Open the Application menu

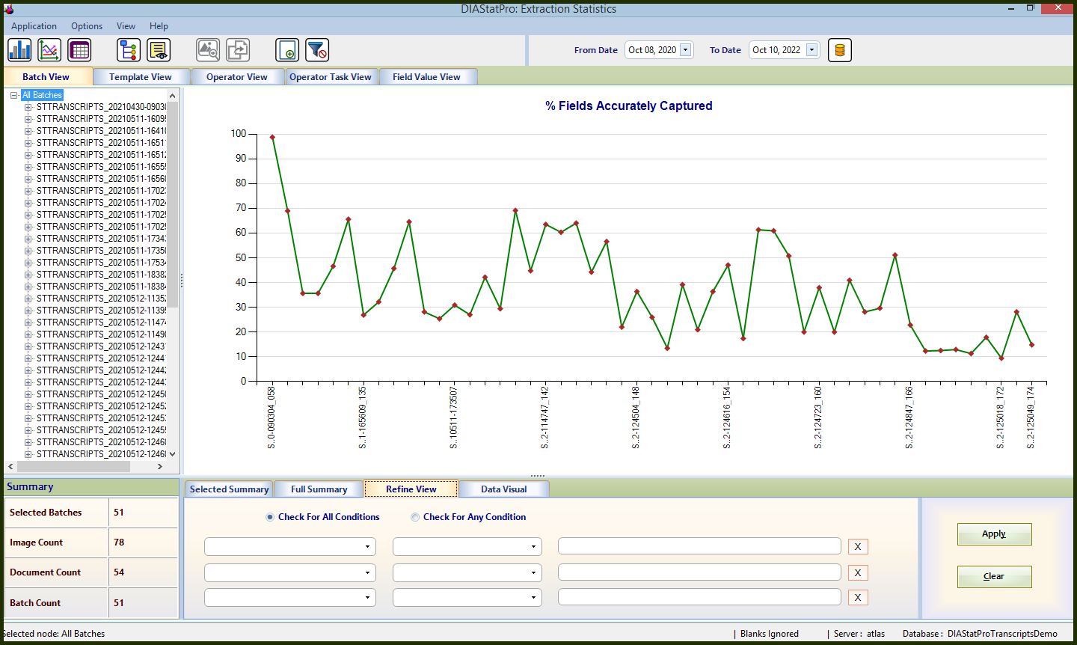pos(34,26)
